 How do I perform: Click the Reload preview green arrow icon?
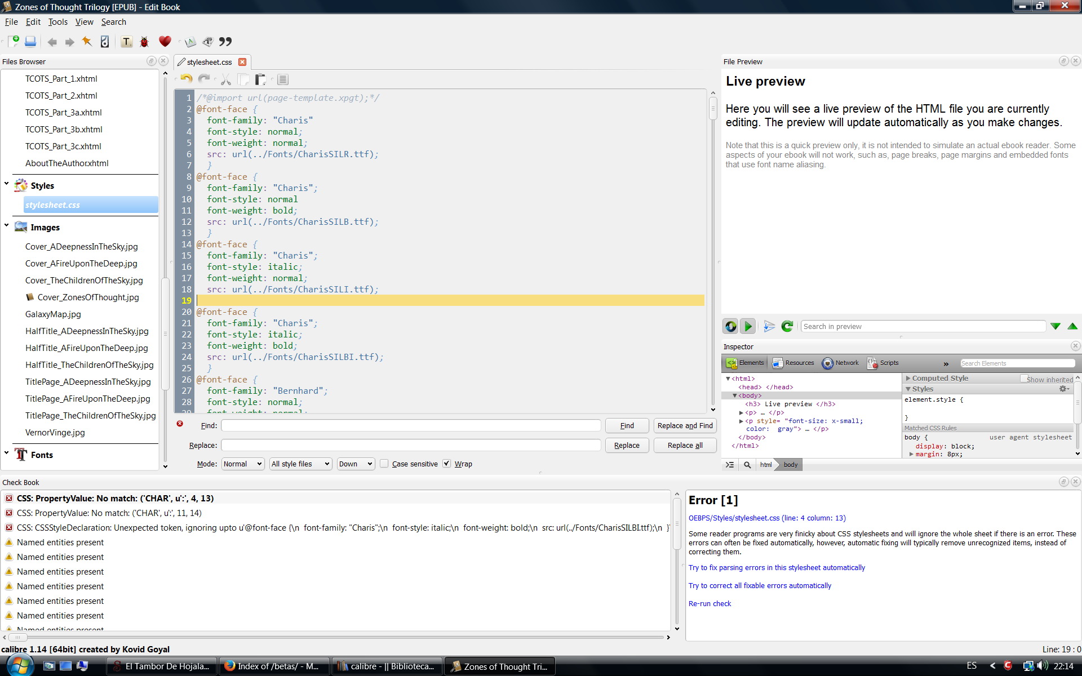pyautogui.click(x=787, y=326)
